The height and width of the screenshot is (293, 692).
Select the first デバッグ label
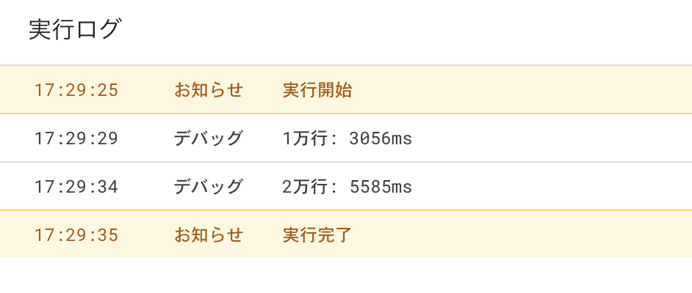(x=209, y=138)
